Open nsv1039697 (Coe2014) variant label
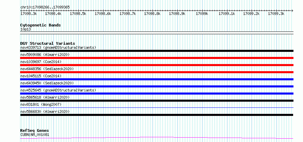Image resolution: width=303 pixels, height=142 pixels. (x=41, y=62)
